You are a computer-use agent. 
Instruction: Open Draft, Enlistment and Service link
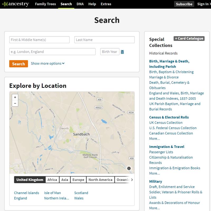pos(172,187)
